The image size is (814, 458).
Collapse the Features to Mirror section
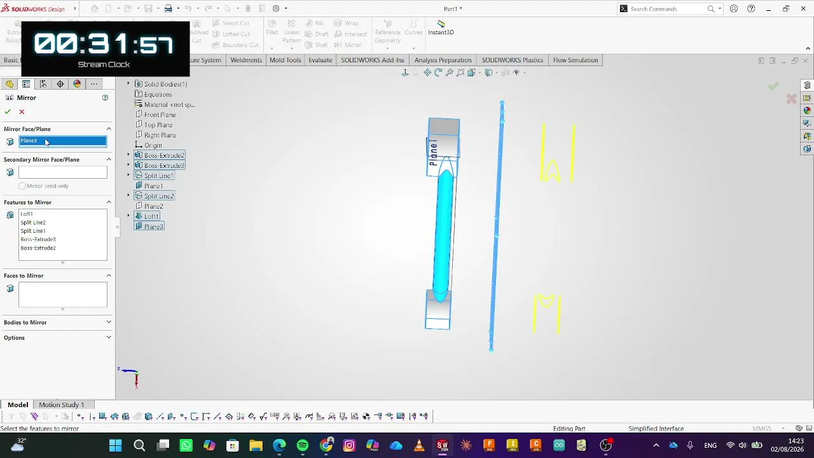pyautogui.click(x=109, y=202)
